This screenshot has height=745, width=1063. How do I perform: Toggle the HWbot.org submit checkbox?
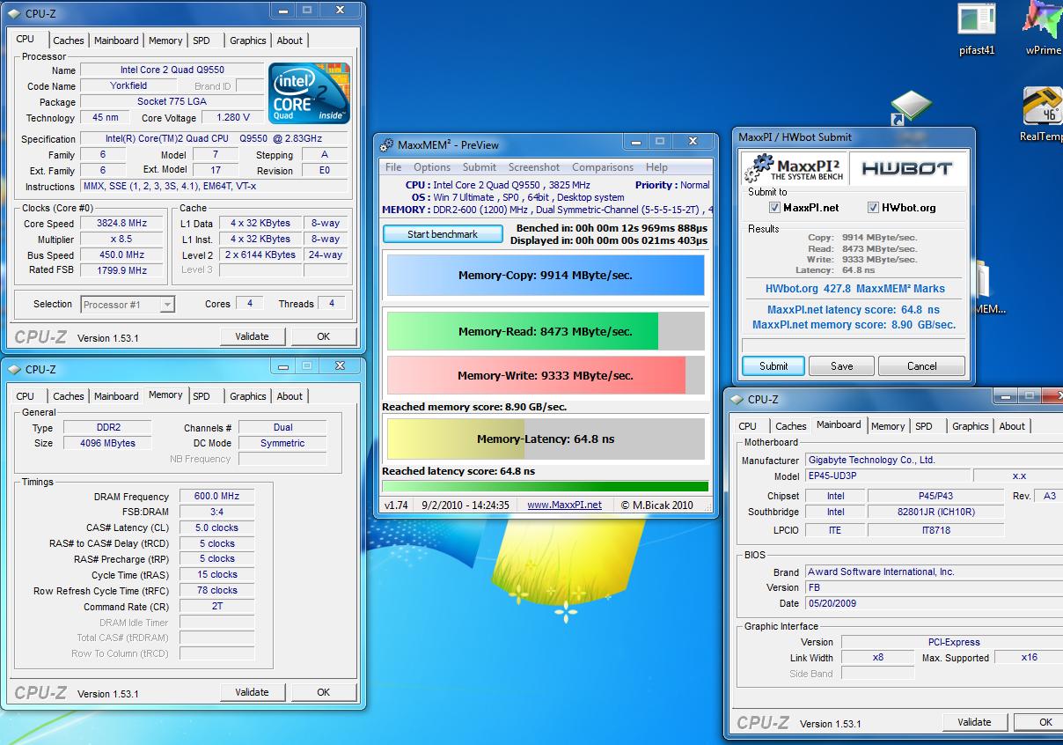pos(873,208)
